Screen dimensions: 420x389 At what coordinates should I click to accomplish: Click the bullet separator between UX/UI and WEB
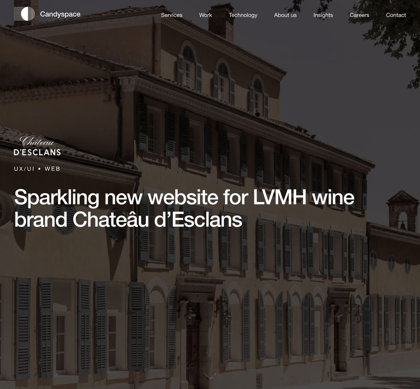point(40,169)
